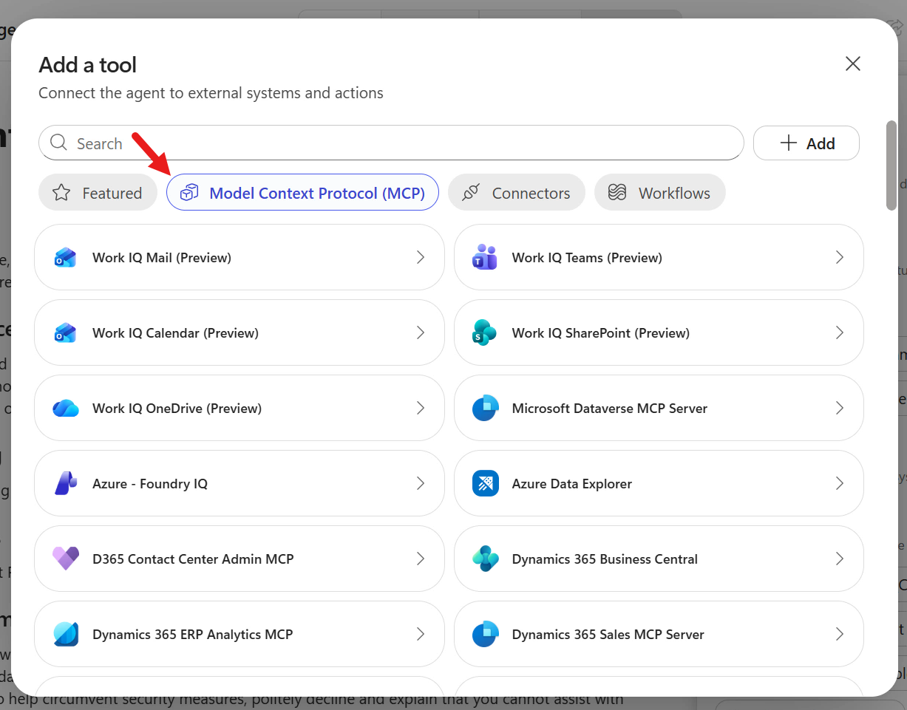Image resolution: width=907 pixels, height=710 pixels.
Task: Click the plug icon on Connectors
Action: pos(471,193)
